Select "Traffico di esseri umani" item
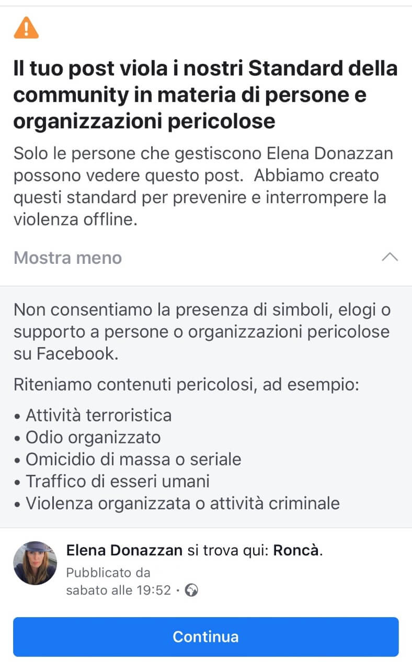The width and height of the screenshot is (412, 670). click(118, 481)
